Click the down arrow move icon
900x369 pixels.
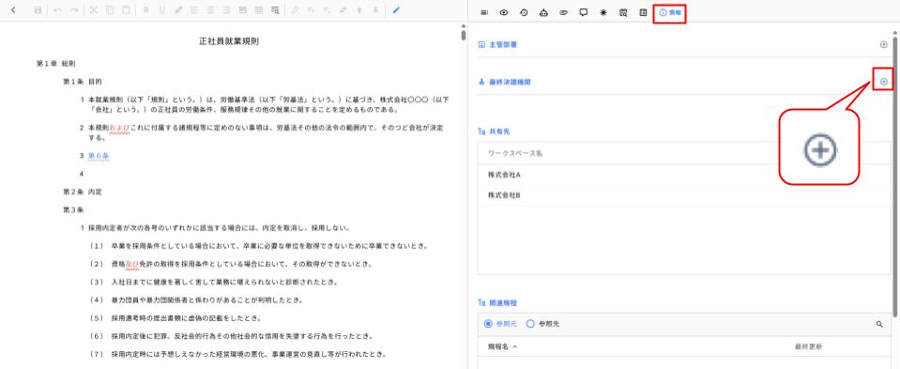[375, 10]
